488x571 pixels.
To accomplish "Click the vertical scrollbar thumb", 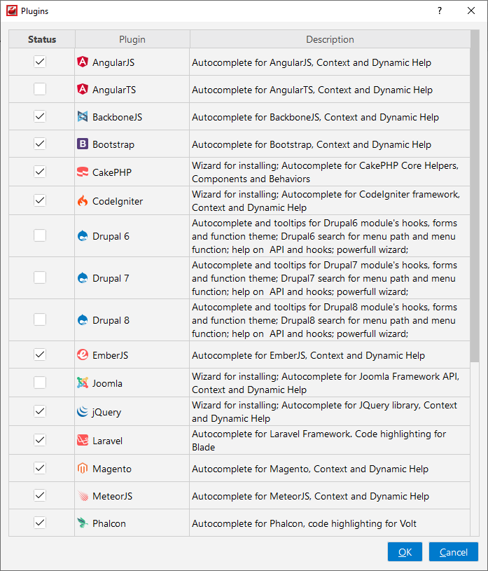I will (x=475, y=196).
